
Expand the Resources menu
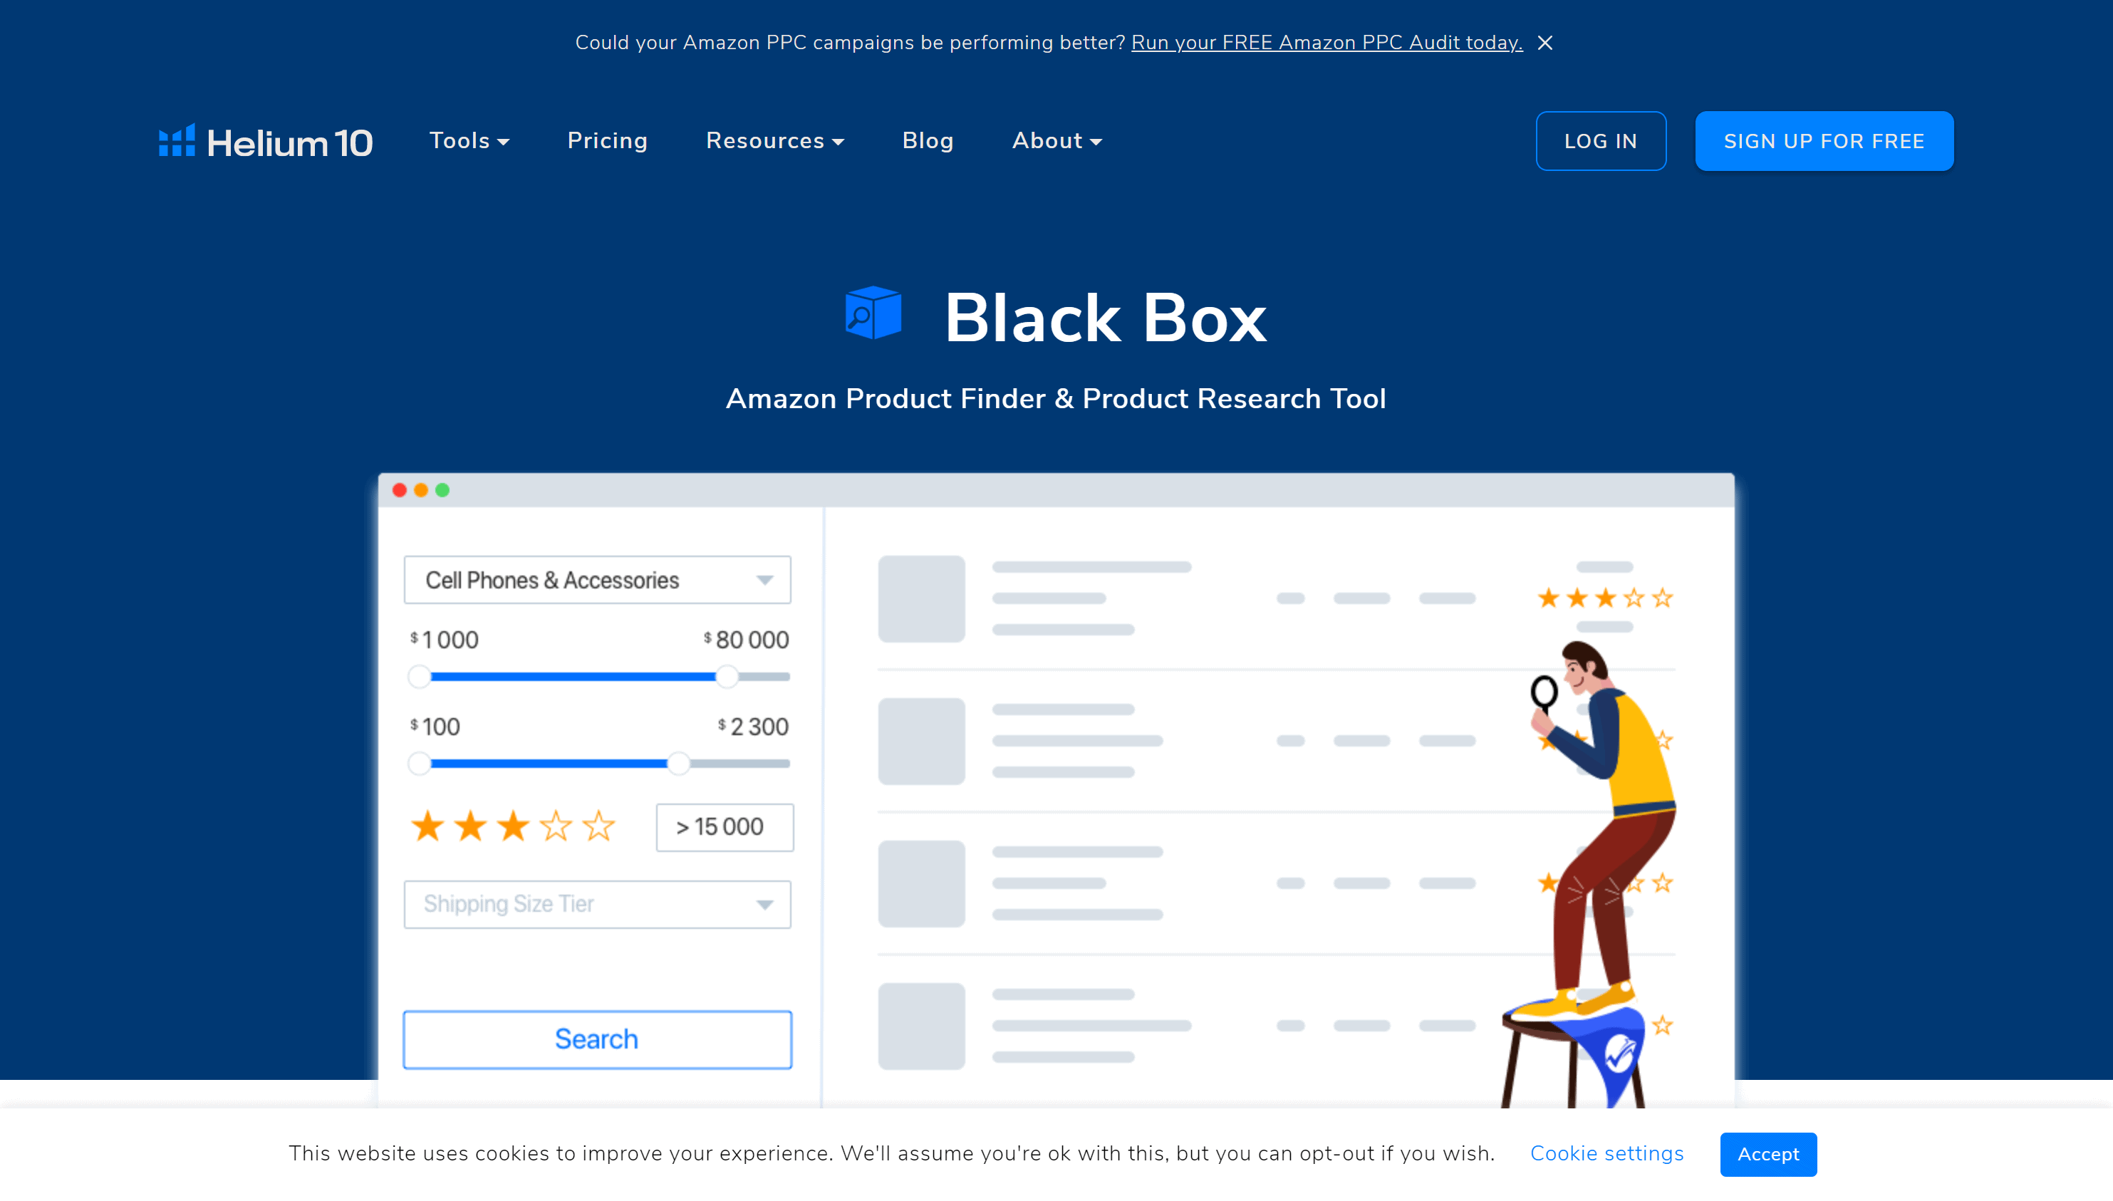(x=775, y=141)
